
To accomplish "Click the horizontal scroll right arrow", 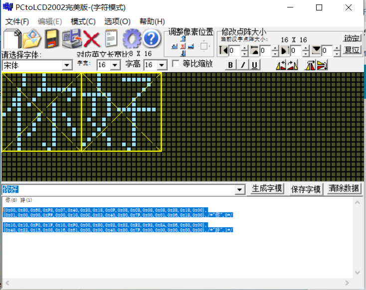I will (x=347, y=283).
